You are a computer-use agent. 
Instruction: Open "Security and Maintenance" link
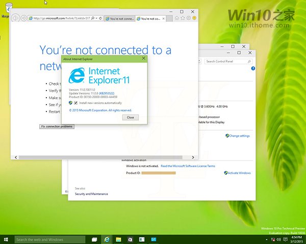tap(91, 194)
